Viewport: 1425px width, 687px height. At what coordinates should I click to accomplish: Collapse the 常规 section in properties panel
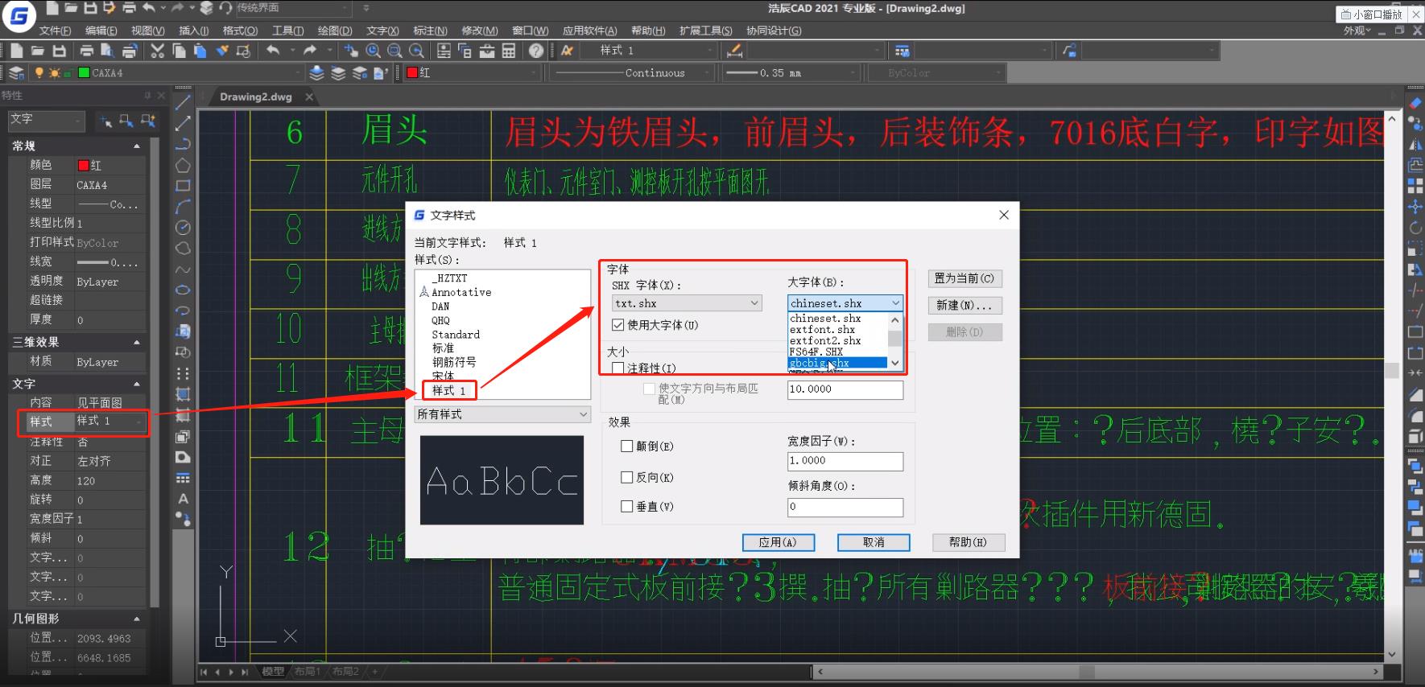(x=136, y=146)
